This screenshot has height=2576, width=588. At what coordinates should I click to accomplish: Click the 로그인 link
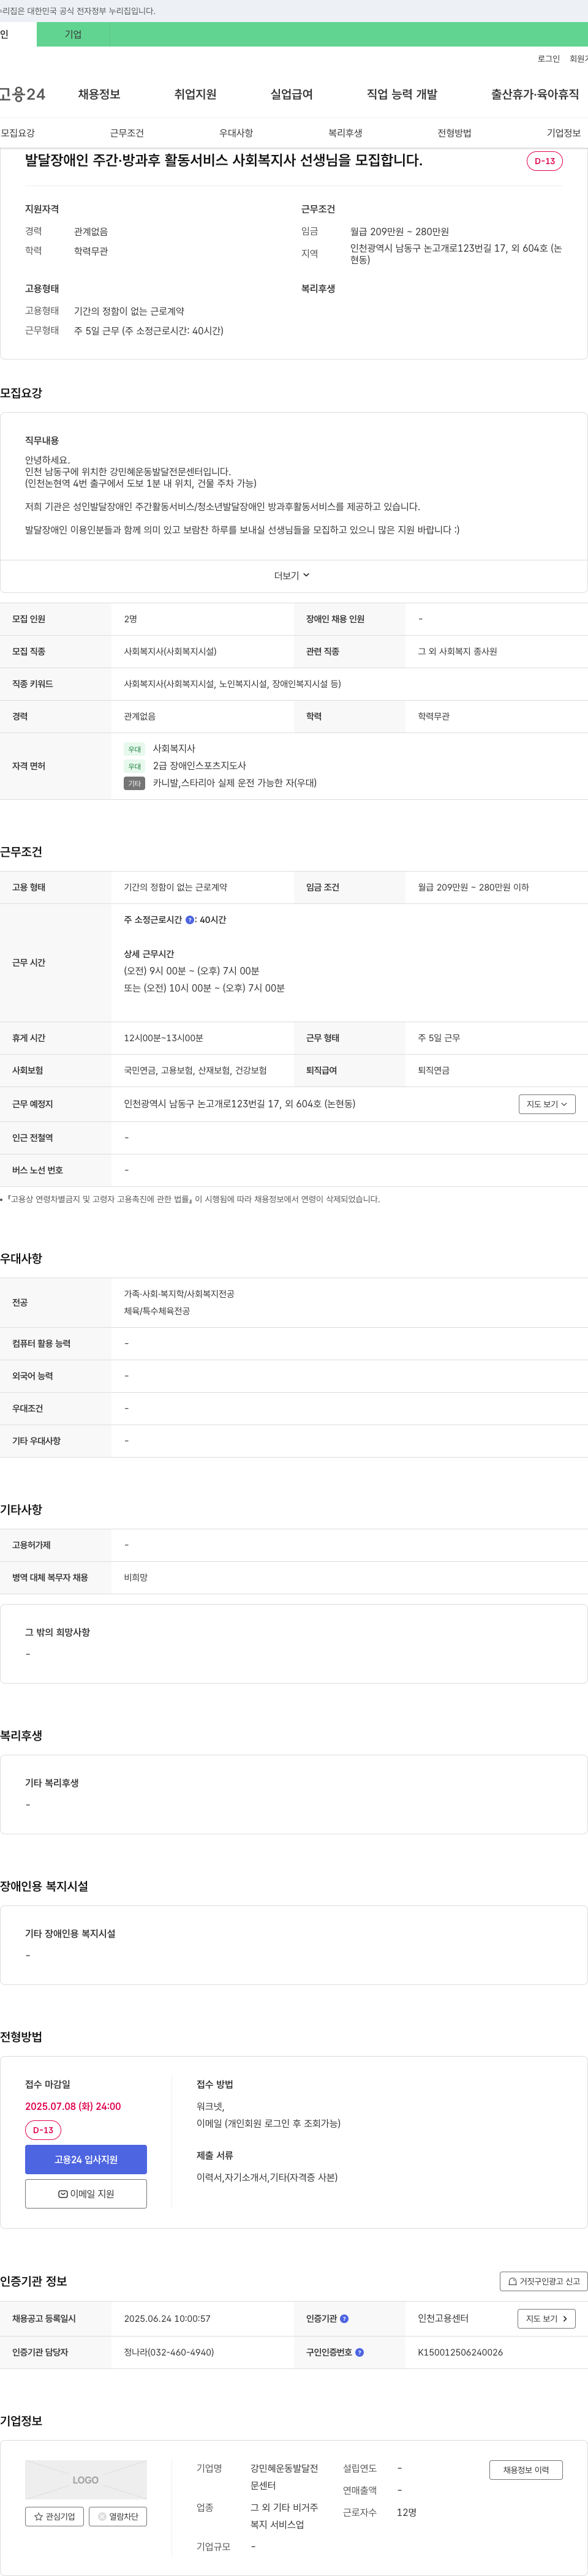(x=549, y=59)
